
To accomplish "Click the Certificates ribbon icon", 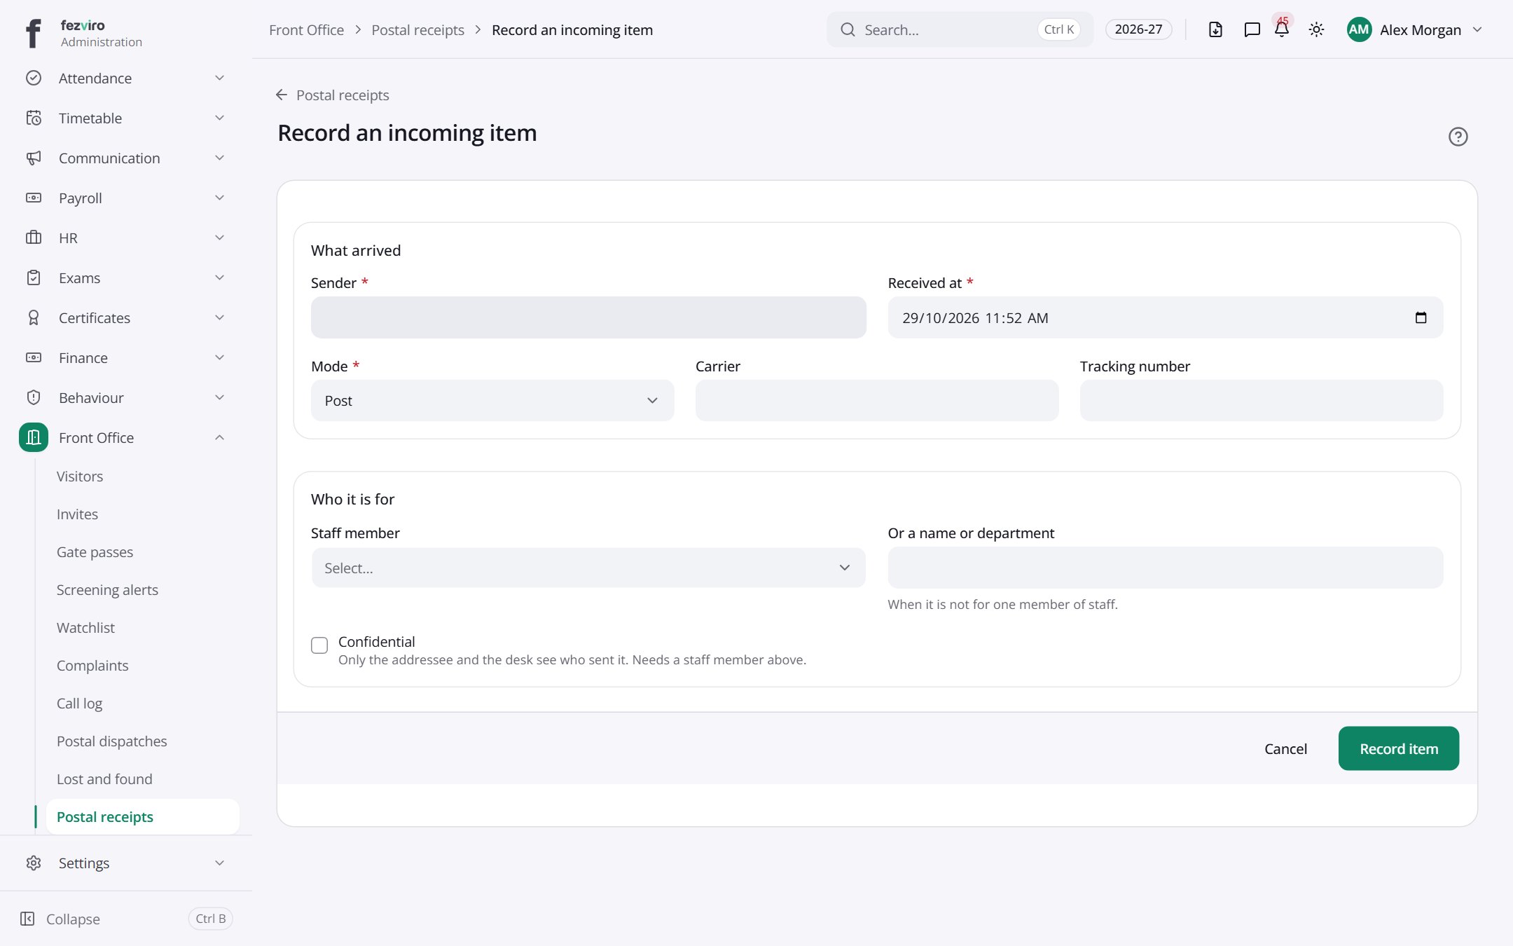I will 34,317.
